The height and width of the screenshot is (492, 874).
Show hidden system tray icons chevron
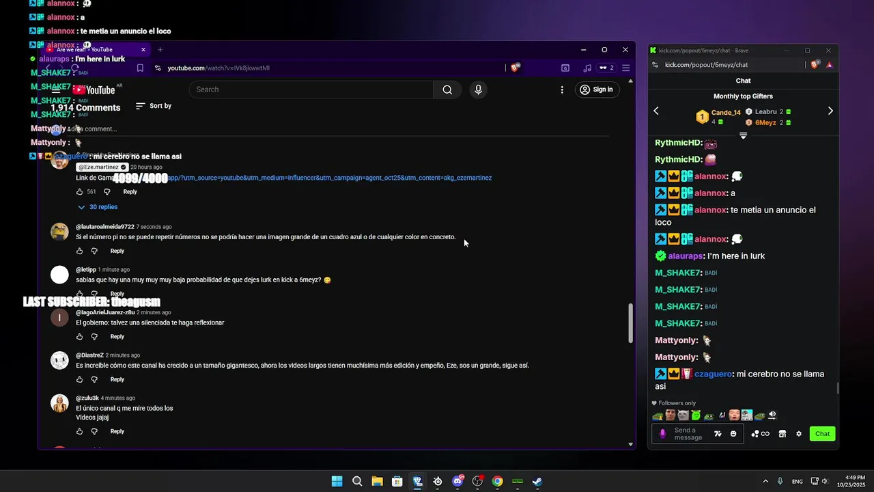coord(765,481)
